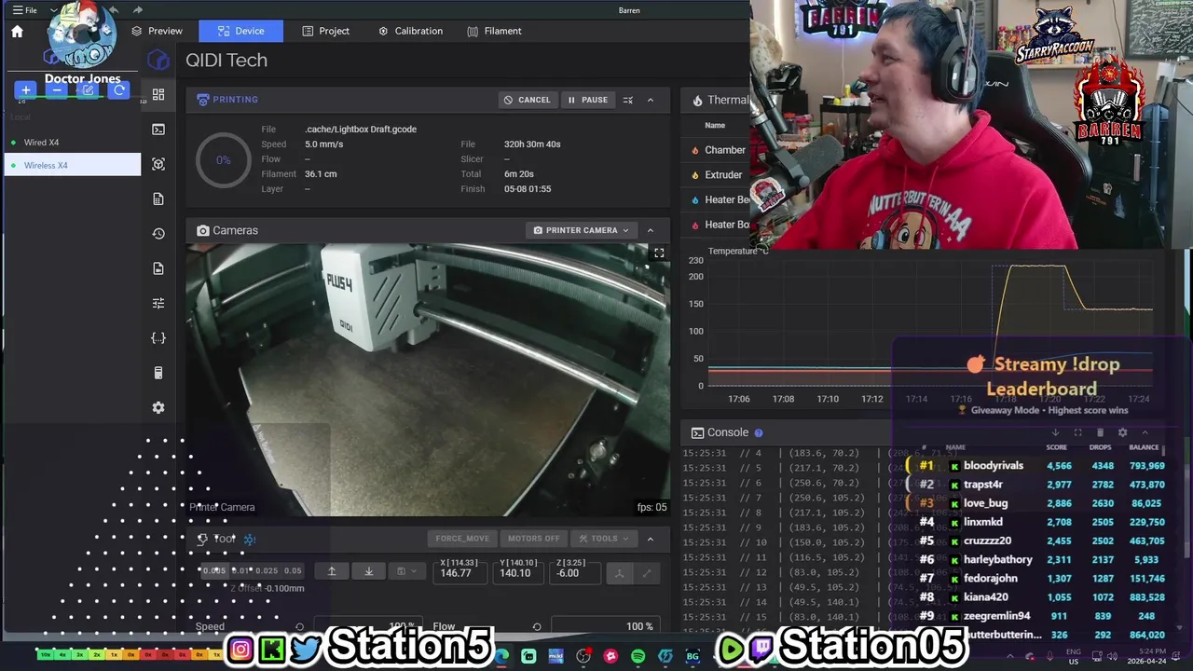Screen dimensions: 1193x671
Task: Open the save Z offset dropdown
Action: [x=406, y=571]
